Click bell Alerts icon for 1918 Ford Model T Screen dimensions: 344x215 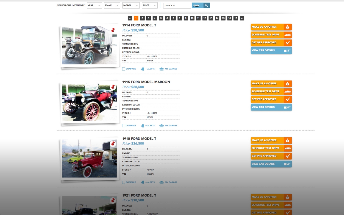(142, 182)
